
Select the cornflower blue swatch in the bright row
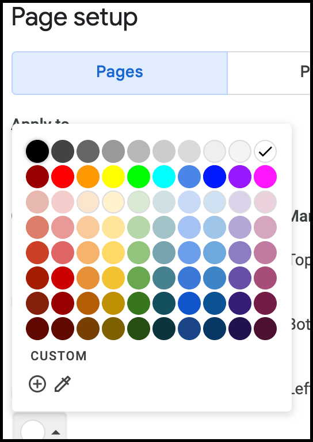(x=189, y=177)
